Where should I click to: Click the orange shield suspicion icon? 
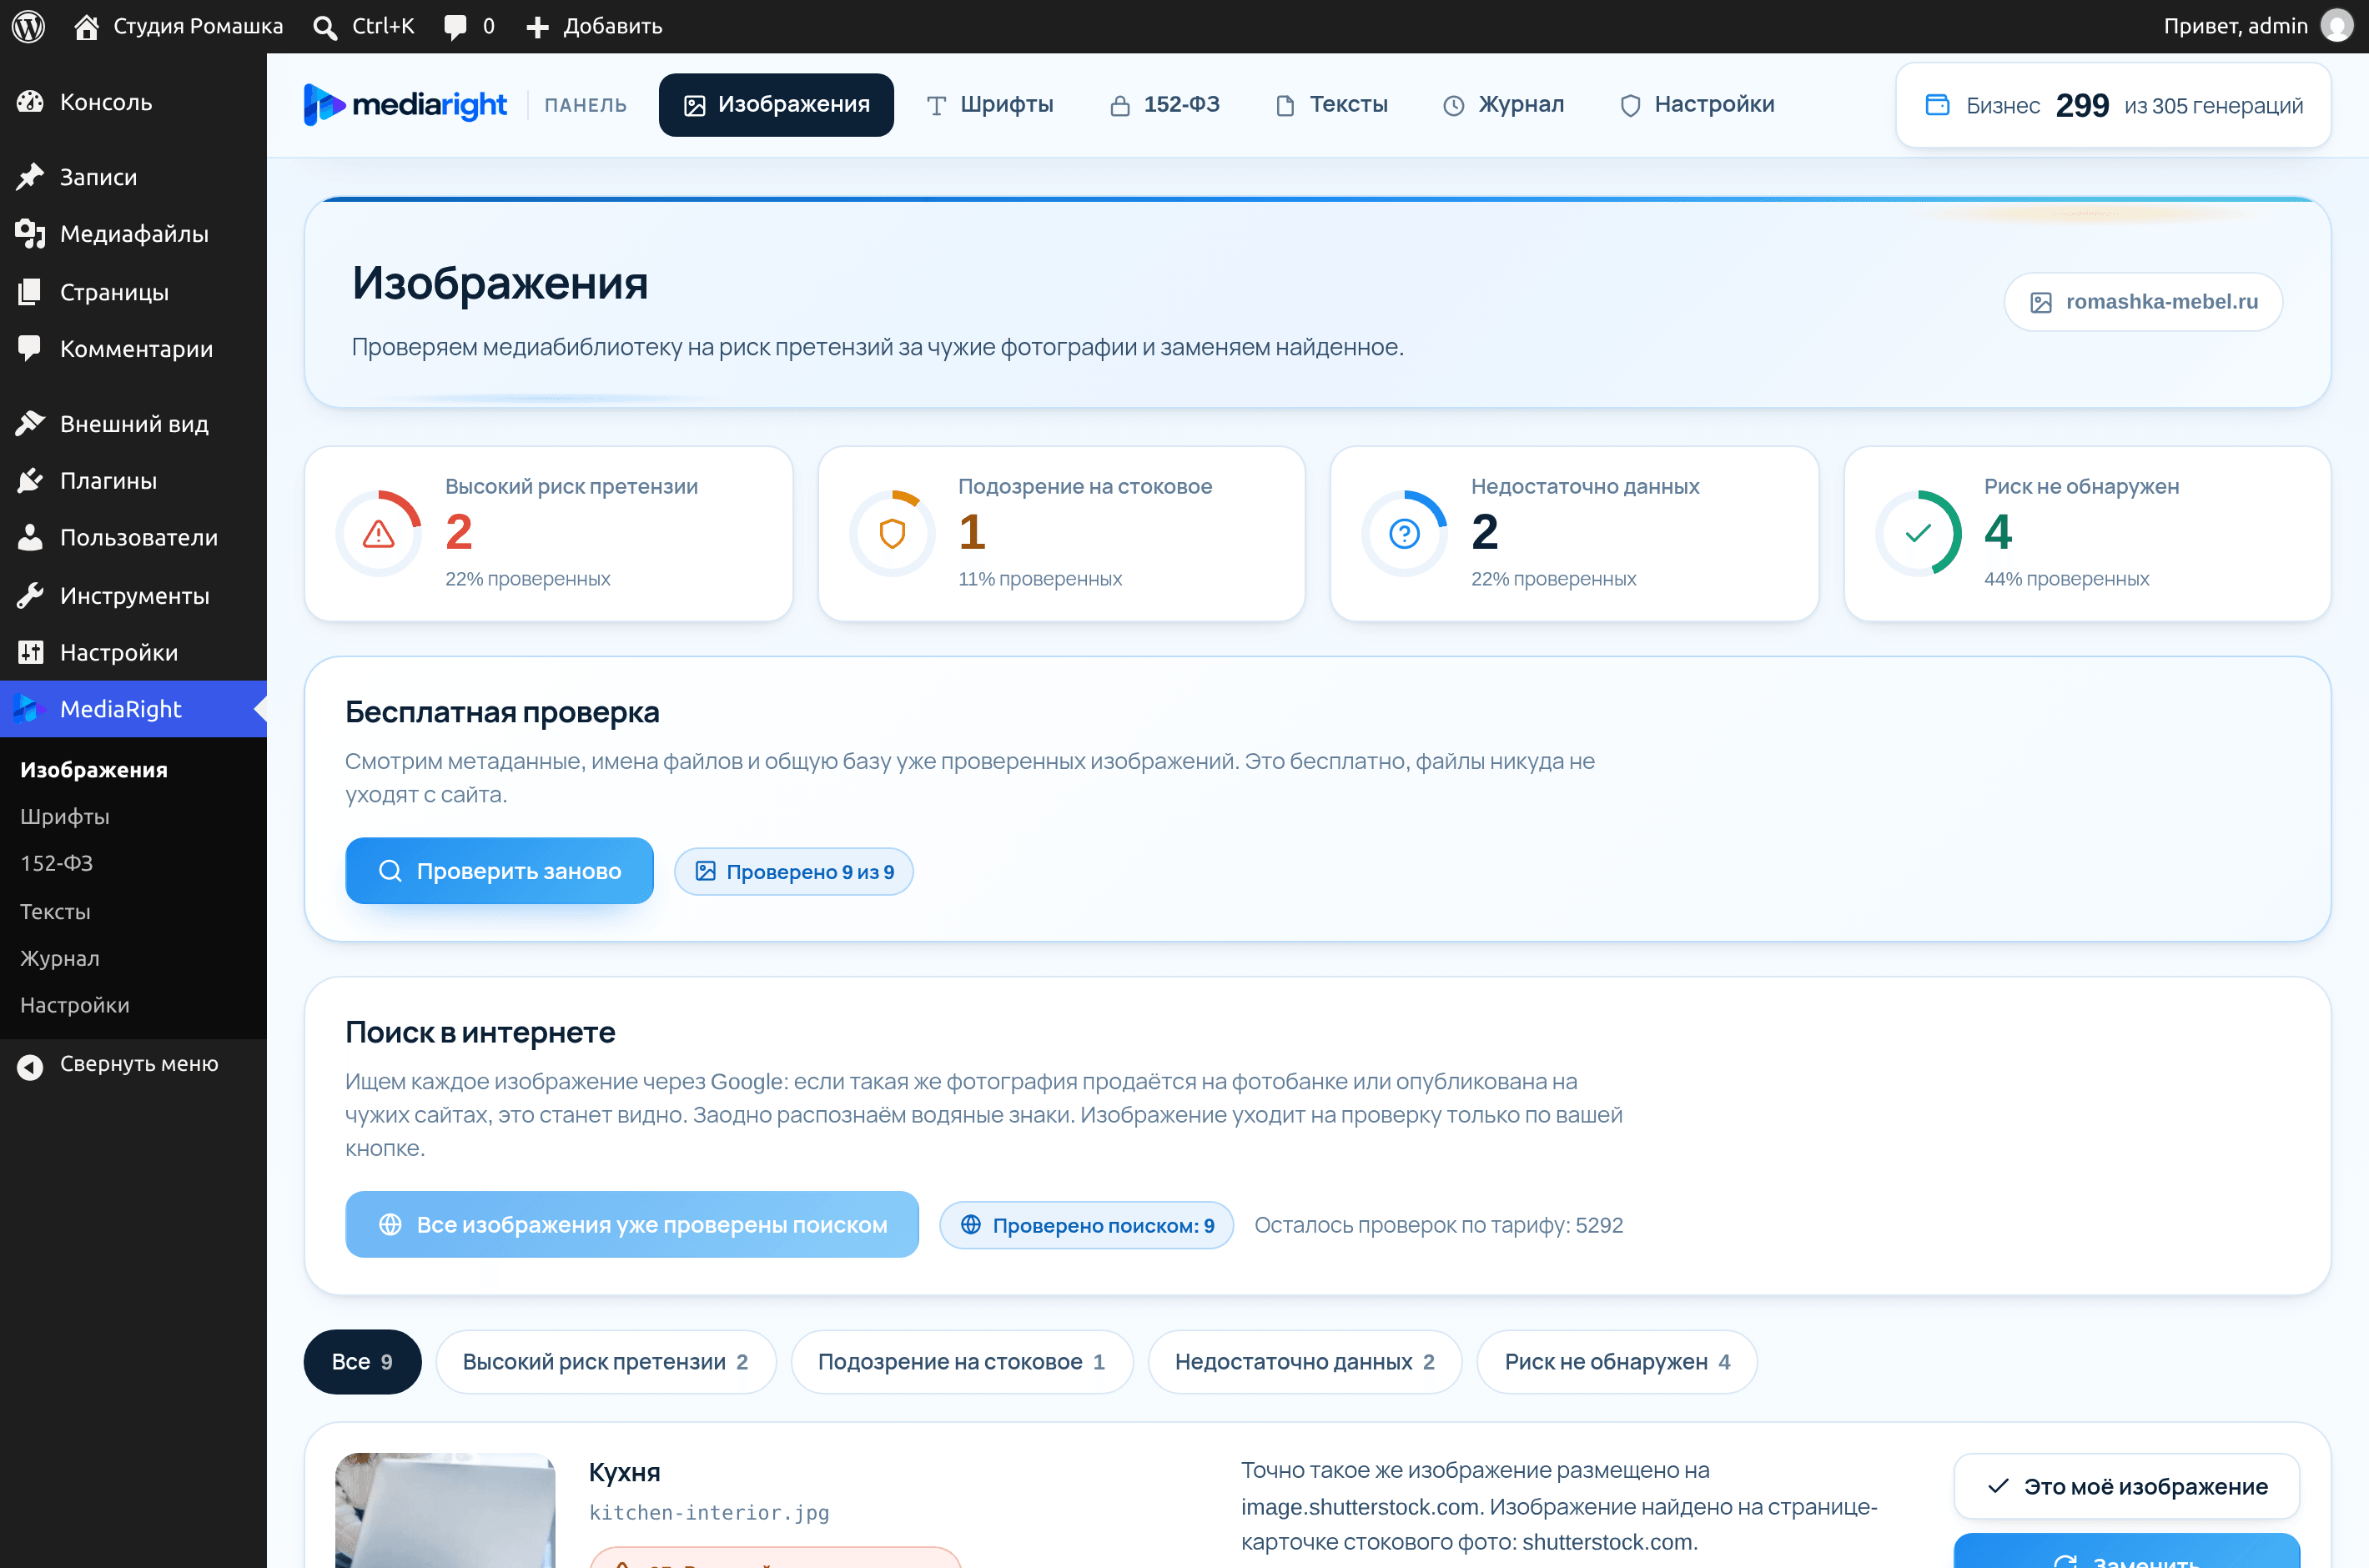(x=892, y=534)
